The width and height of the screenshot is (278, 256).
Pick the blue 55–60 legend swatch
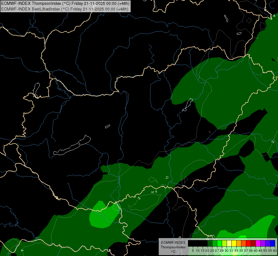tap(273, 243)
